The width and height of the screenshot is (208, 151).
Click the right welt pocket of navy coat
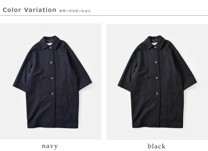point(71,87)
